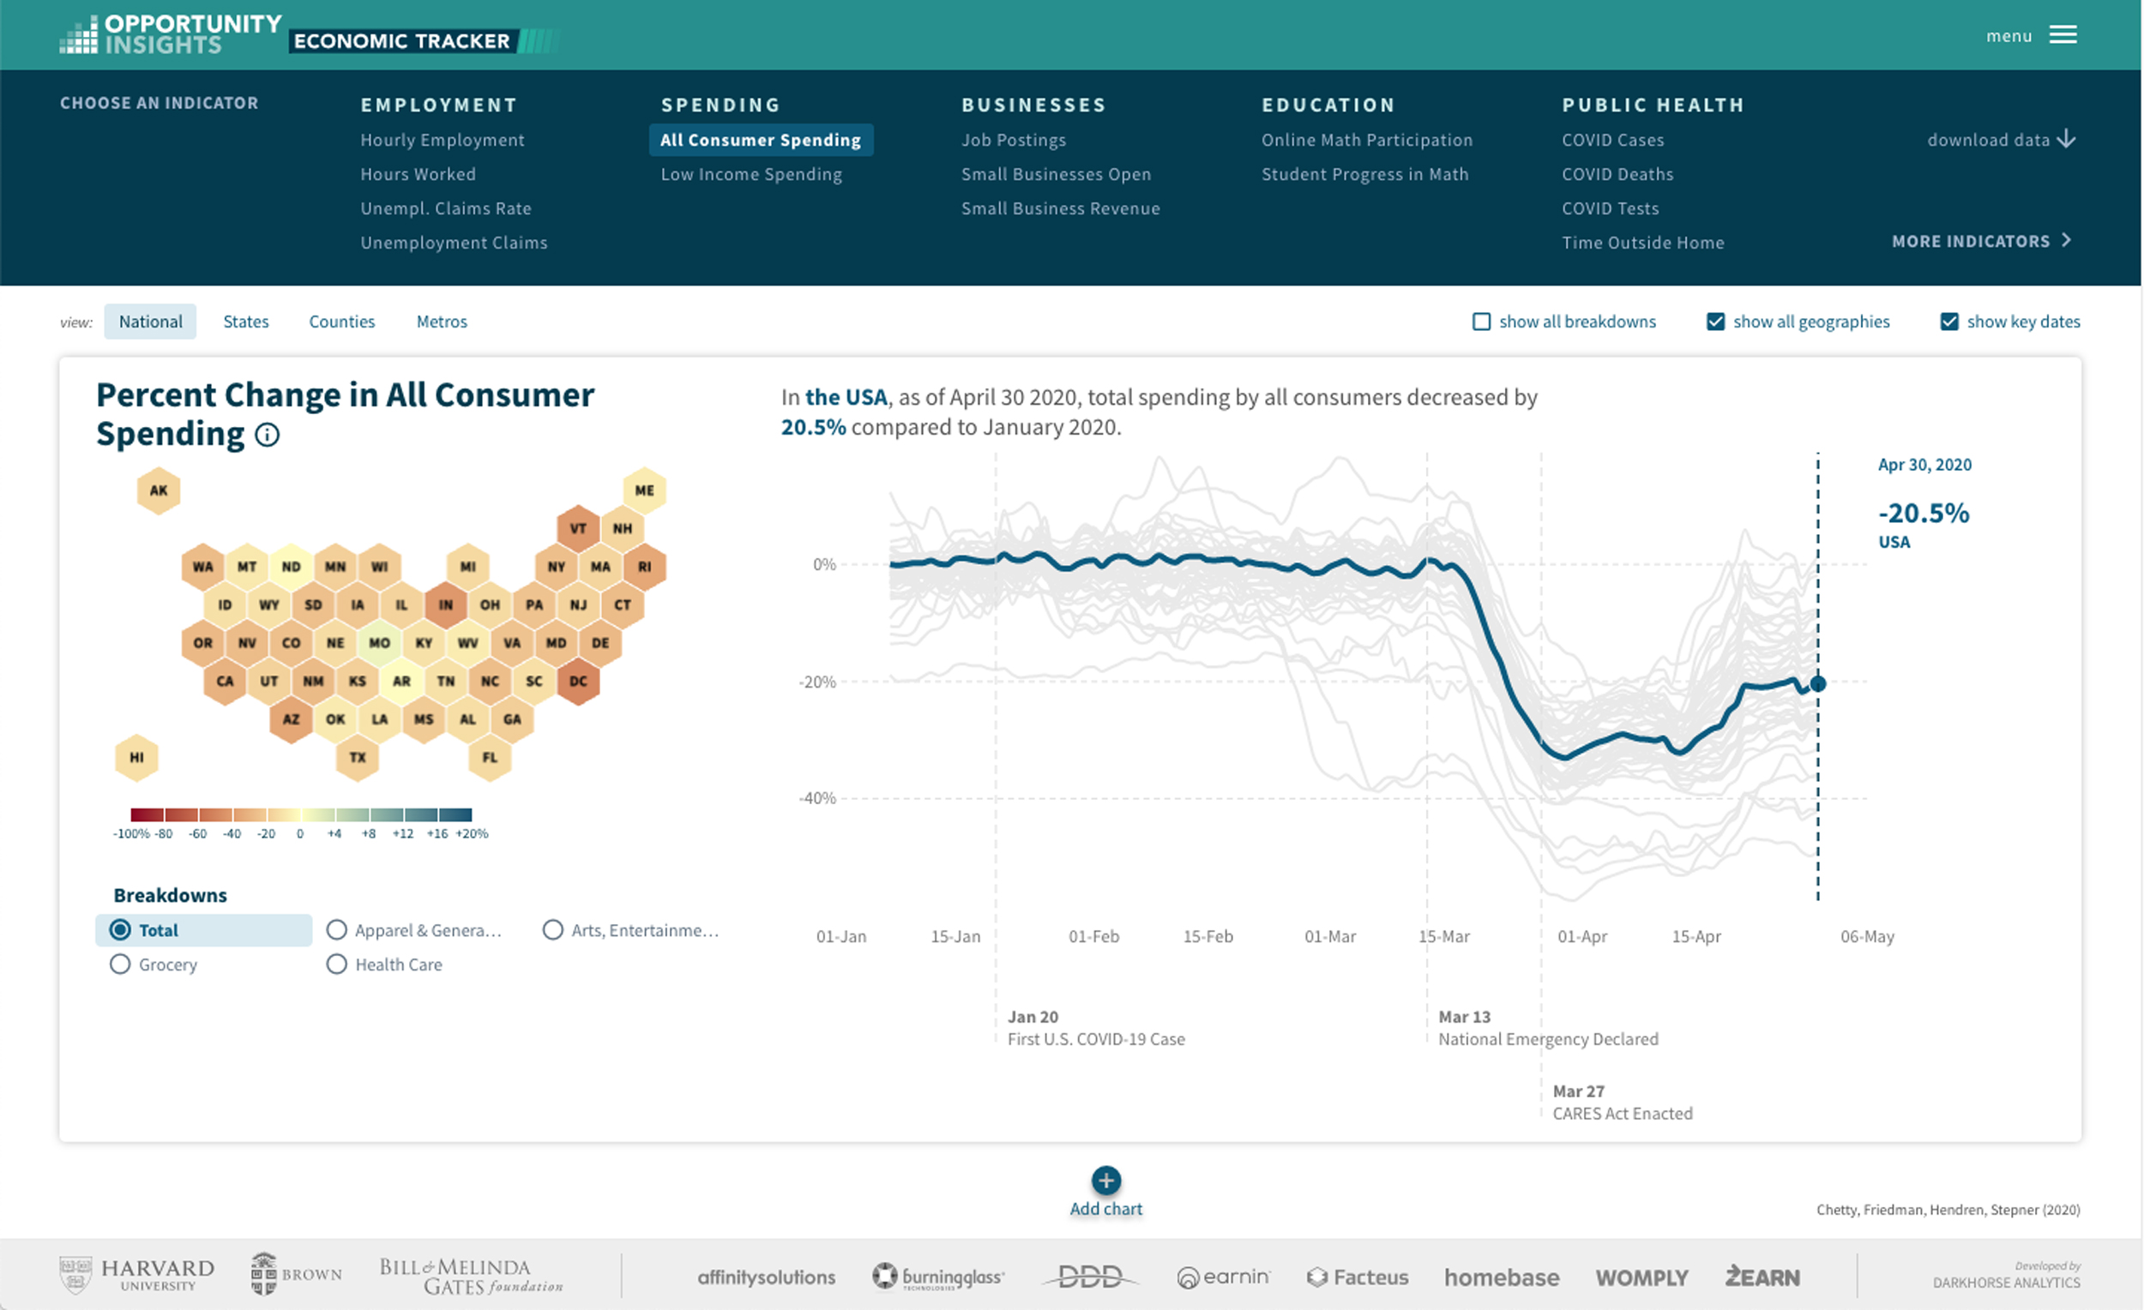Select the ME hexagon on map

coord(645,490)
